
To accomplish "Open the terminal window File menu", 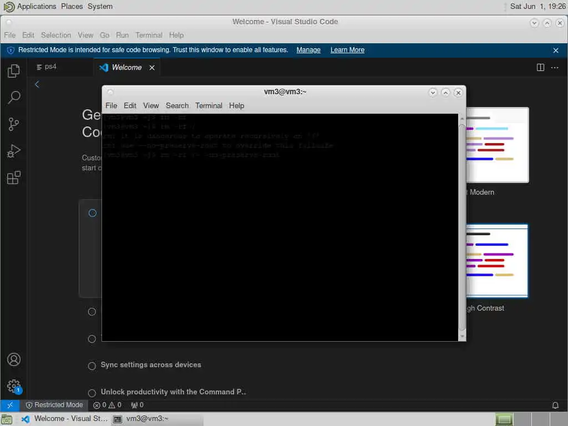I will coord(111,105).
